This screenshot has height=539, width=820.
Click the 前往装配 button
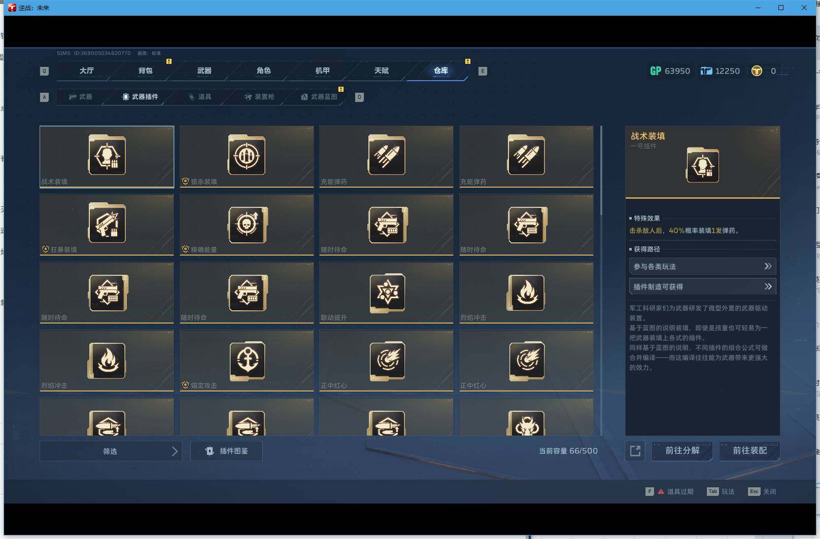coord(749,451)
